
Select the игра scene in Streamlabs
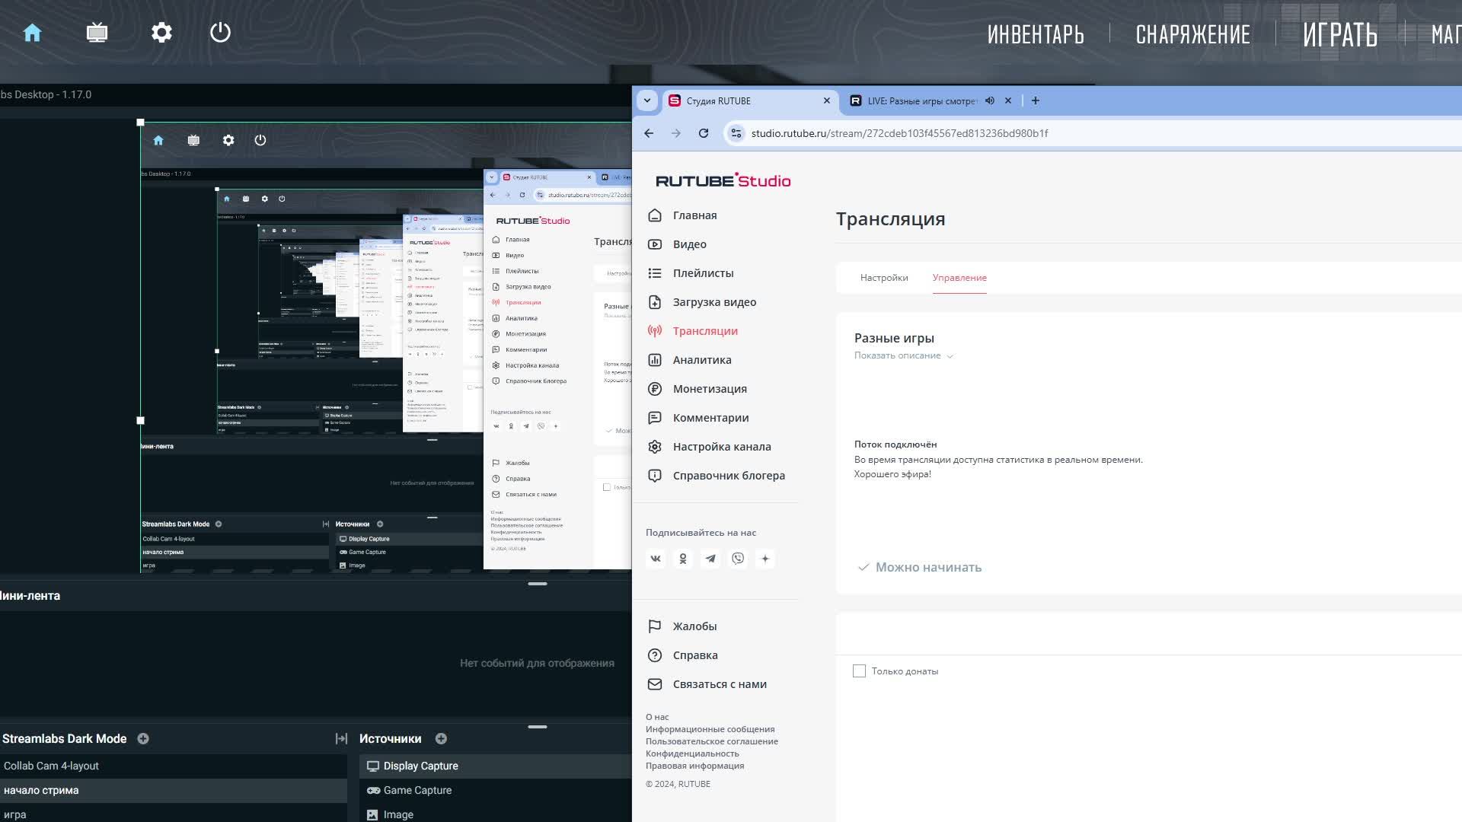pyautogui.click(x=174, y=814)
